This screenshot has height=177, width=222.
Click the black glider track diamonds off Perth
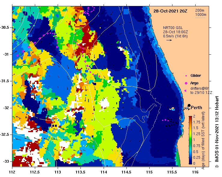click(x=172, y=123)
